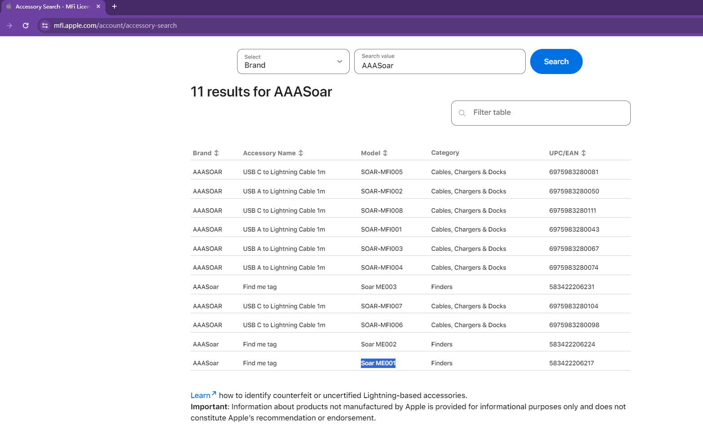The width and height of the screenshot is (703, 429).
Task: Click the browser reload icon
Action: [x=26, y=26]
